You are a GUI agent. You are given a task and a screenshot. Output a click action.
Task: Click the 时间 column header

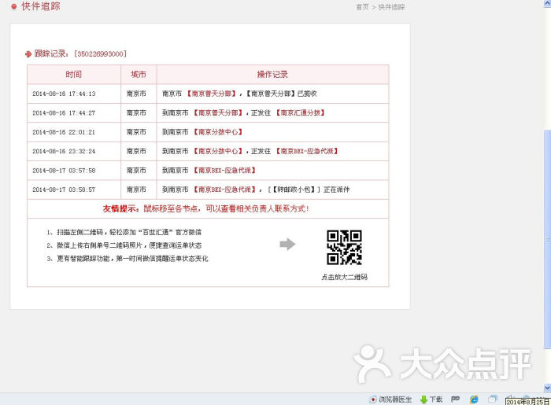74,75
